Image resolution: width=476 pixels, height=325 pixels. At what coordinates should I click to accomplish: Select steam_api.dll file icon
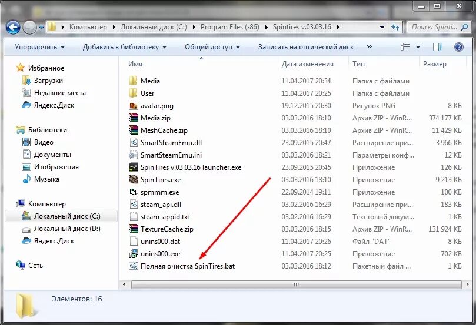point(133,205)
